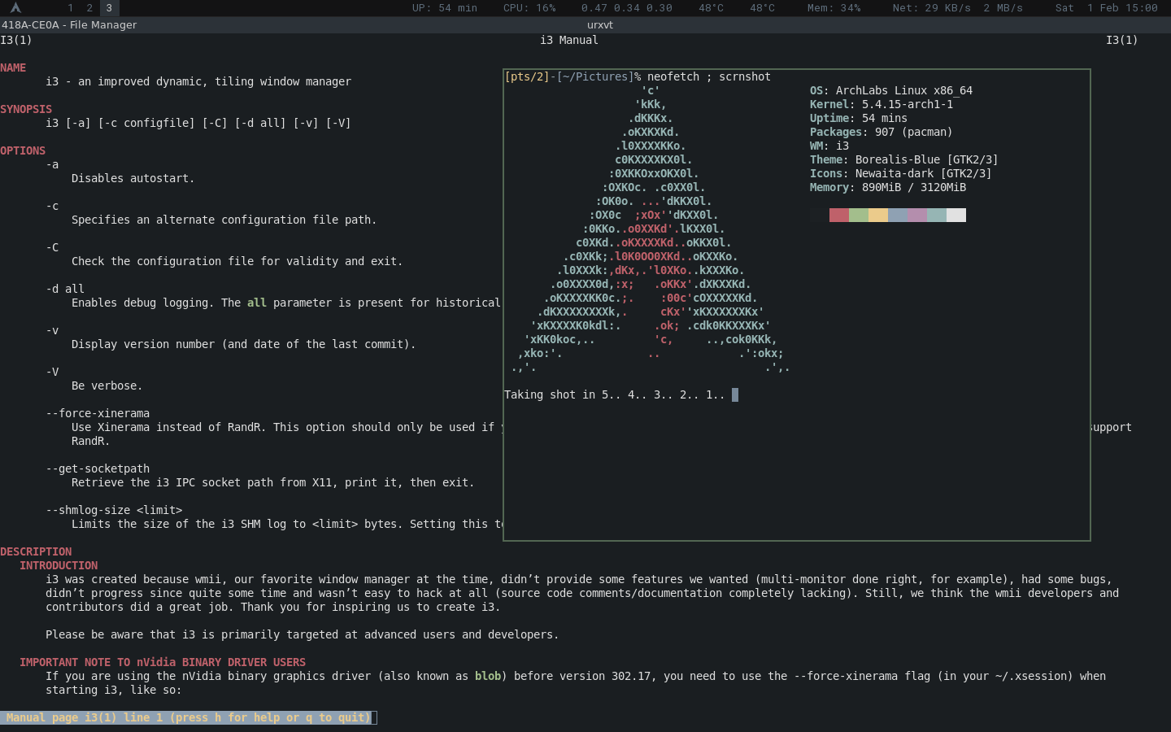Click the date and clock in the bar

(x=1107, y=8)
